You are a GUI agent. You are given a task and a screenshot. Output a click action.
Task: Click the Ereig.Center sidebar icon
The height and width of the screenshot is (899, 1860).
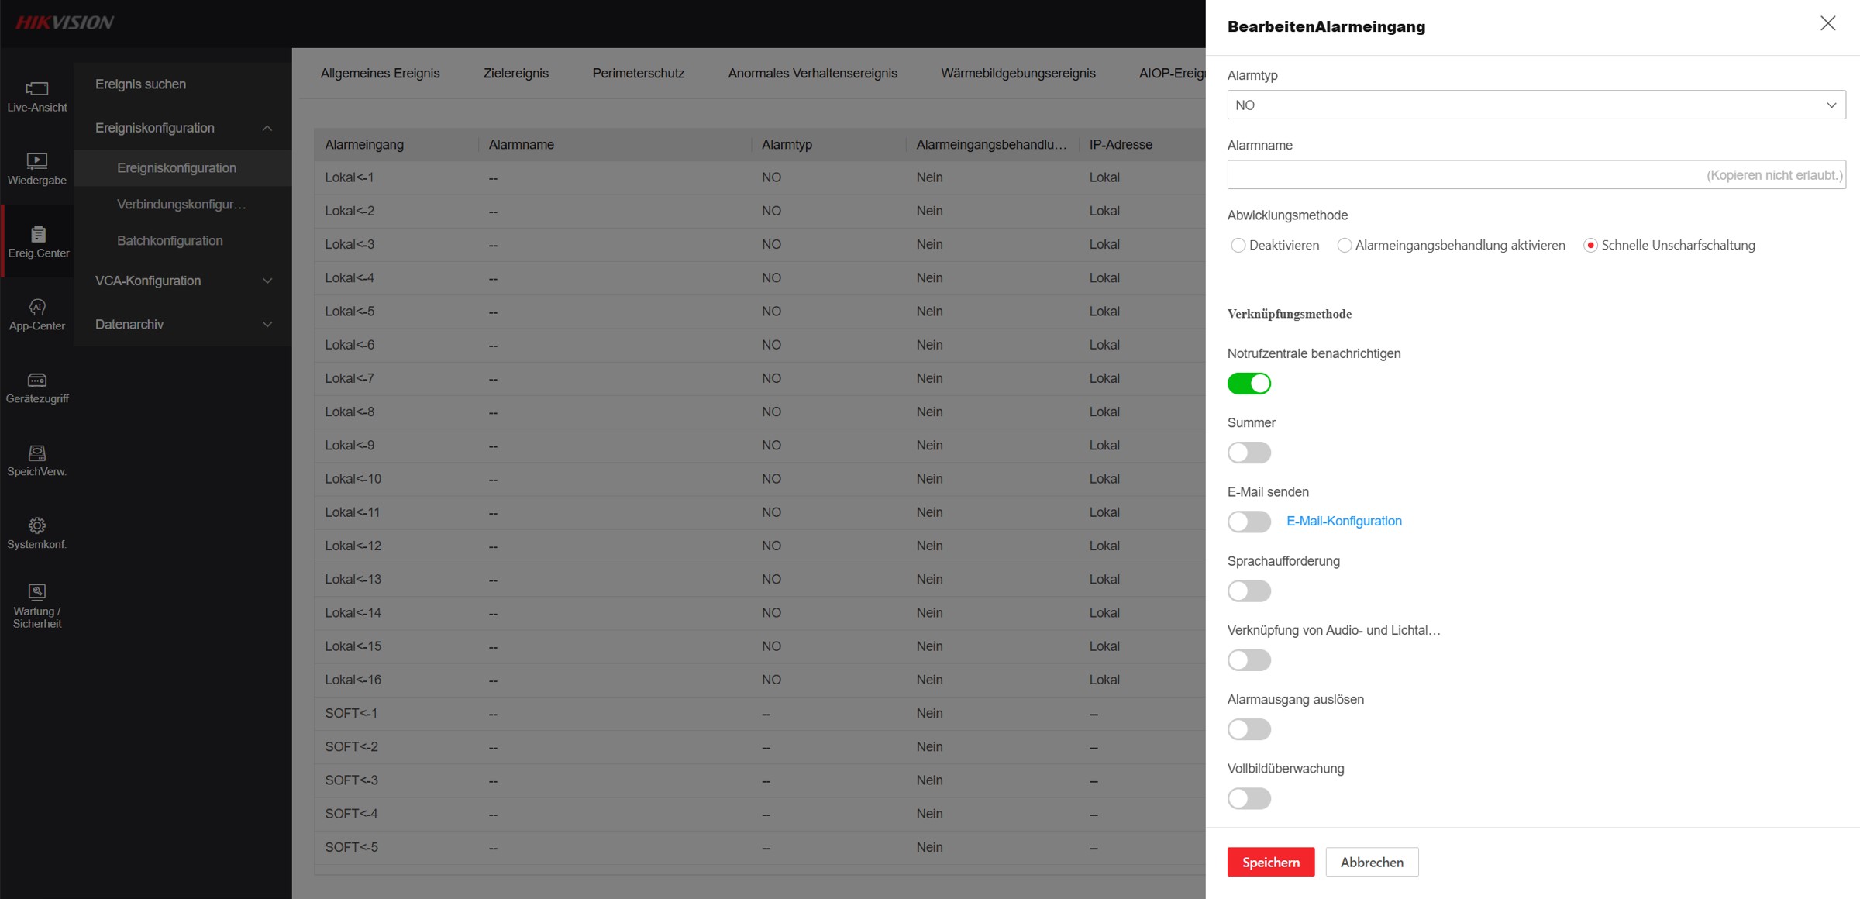point(37,234)
